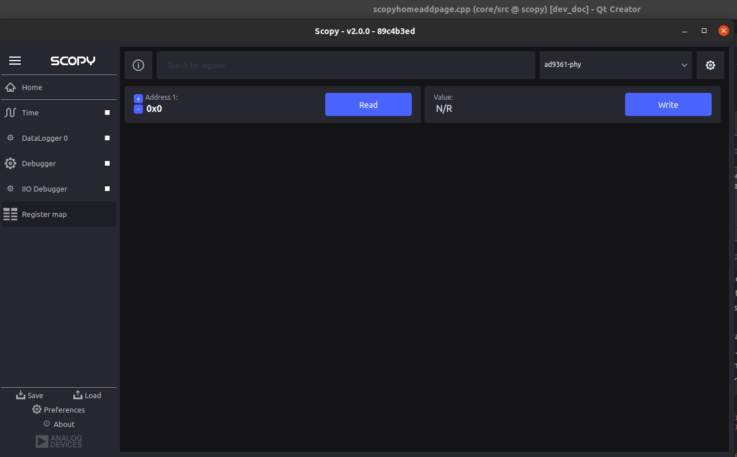Viewport: 737px width, 457px height.
Task: Toggle the DataLogger 0 run square
Action: [x=107, y=138]
